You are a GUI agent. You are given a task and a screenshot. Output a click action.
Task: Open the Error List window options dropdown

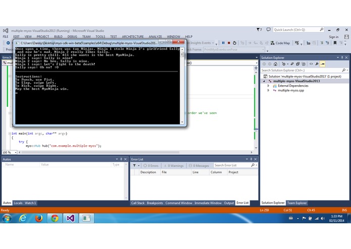pos(247,159)
